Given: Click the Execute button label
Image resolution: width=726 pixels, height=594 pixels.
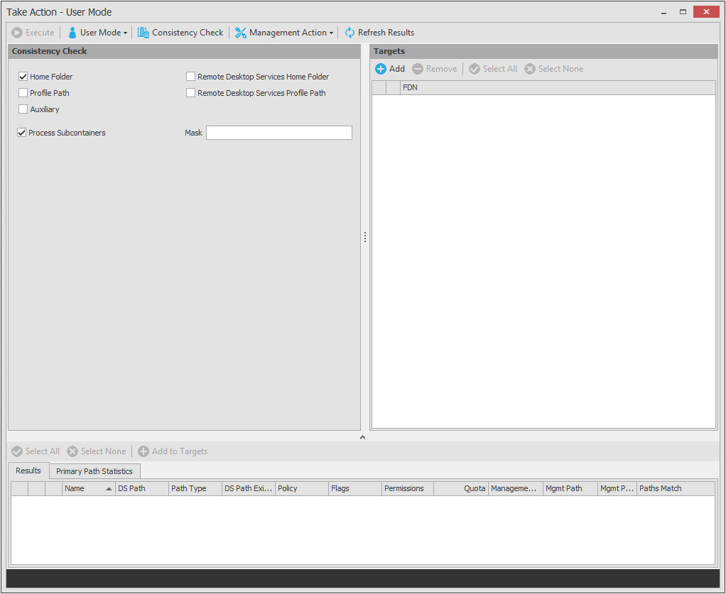Looking at the screenshot, I should pos(40,33).
